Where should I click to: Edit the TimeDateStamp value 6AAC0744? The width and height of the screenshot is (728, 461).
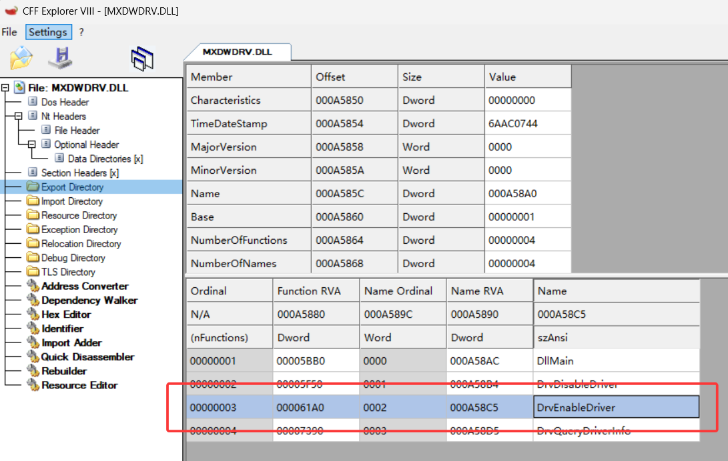click(528, 124)
